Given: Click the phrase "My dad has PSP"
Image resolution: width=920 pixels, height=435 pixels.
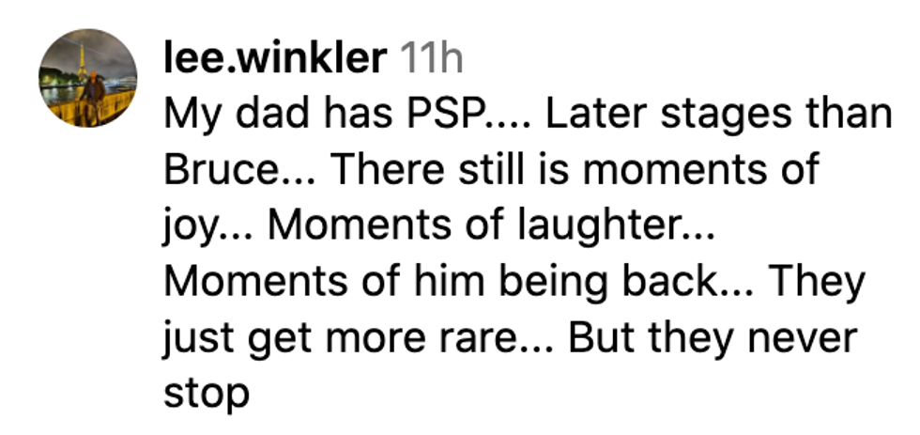Looking at the screenshot, I should point(324,116).
